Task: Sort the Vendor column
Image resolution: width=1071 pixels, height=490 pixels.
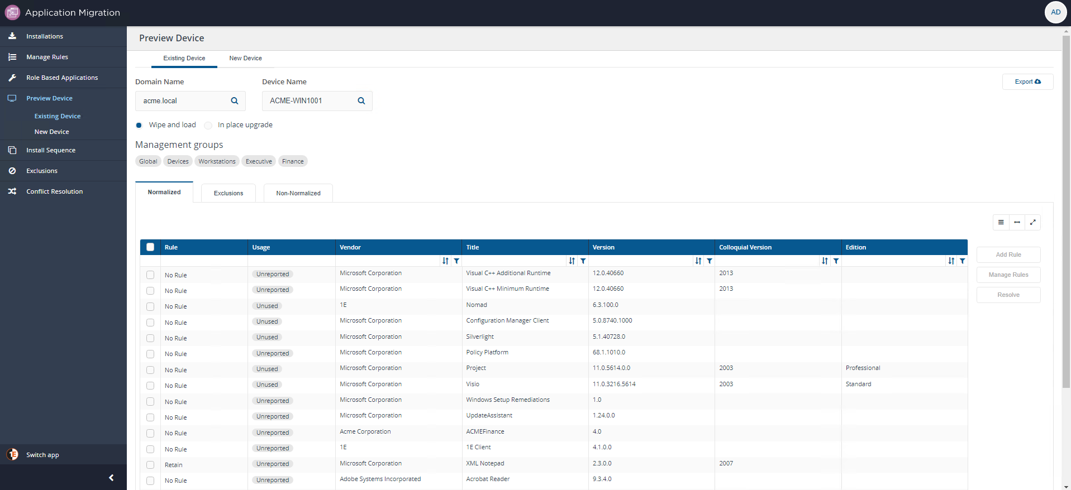Action: pos(445,261)
